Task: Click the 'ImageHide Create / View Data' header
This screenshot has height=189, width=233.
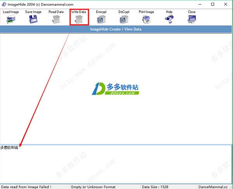Action: [x=116, y=29]
